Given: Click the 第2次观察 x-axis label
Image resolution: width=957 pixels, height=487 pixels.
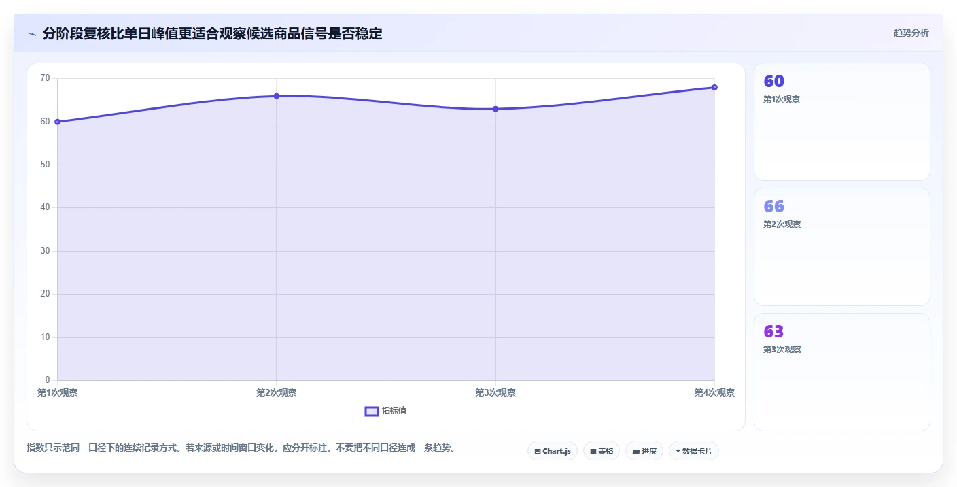Looking at the screenshot, I should 277,392.
